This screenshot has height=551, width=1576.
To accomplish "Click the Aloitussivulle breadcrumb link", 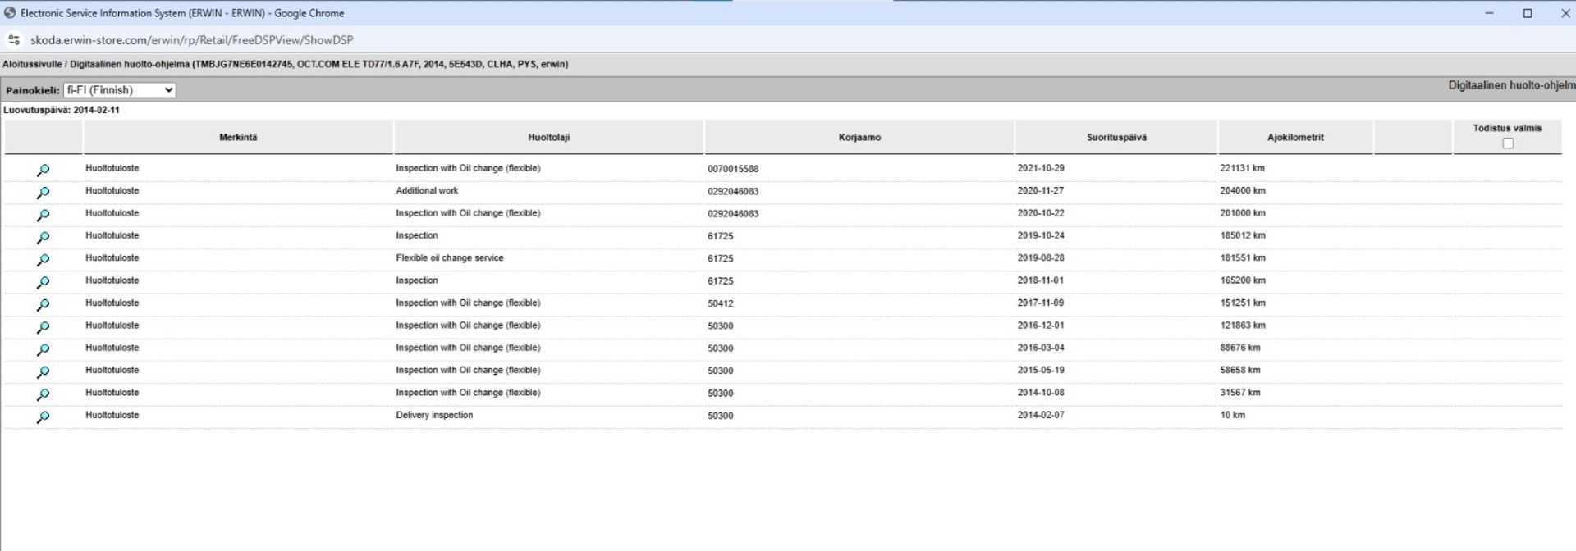I will tap(32, 64).
